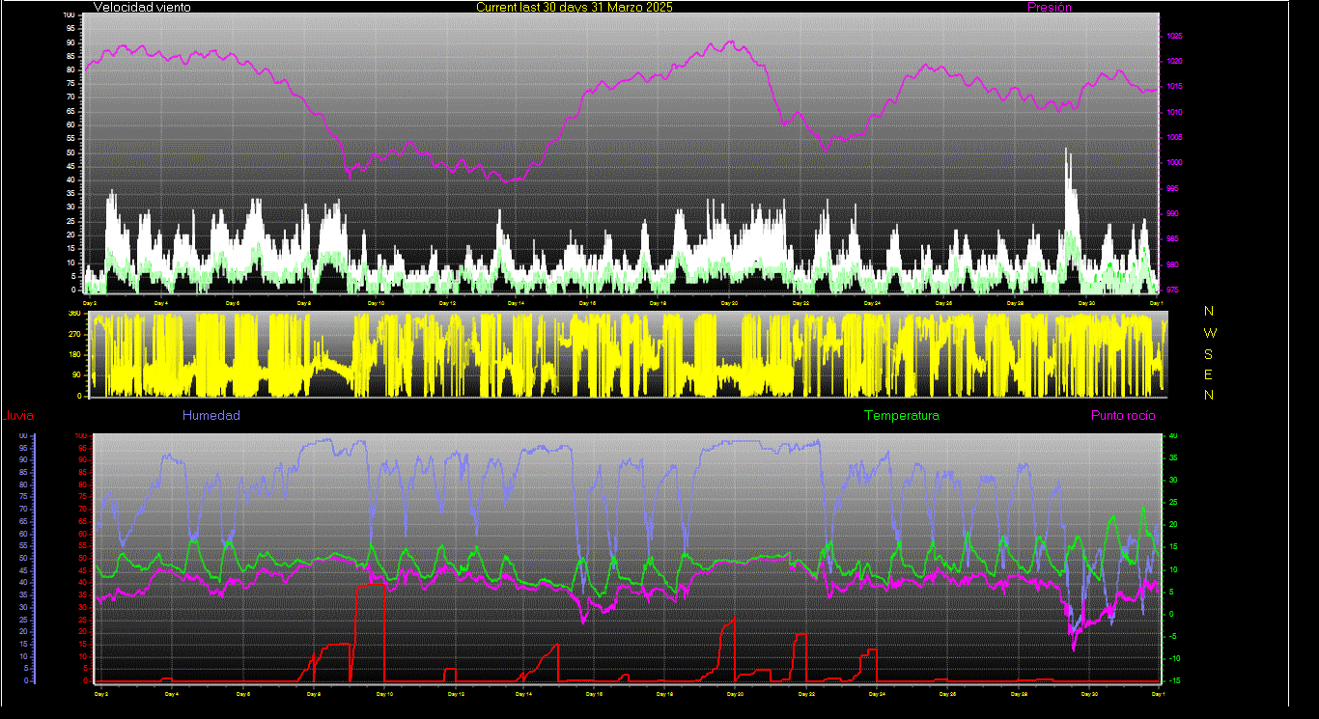
Task: Click the magenta 'Punto rocío' label
Action: pos(1123,415)
